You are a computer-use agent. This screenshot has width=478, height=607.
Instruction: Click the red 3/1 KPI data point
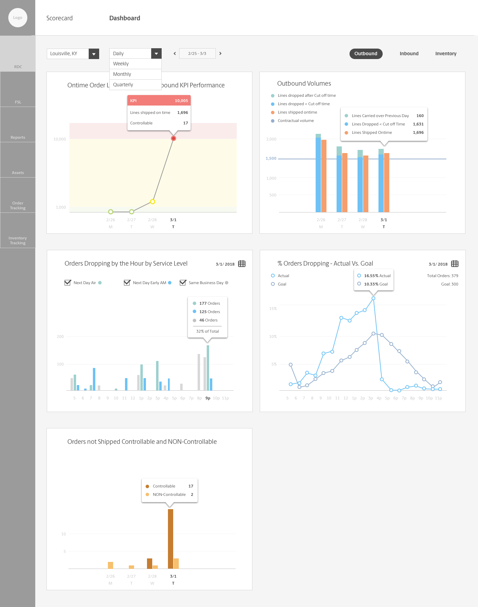(173, 138)
